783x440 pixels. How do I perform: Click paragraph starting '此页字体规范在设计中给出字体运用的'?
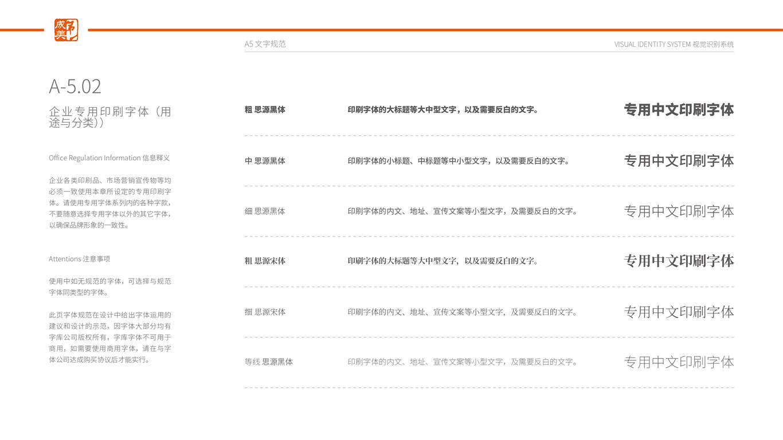[110, 337]
